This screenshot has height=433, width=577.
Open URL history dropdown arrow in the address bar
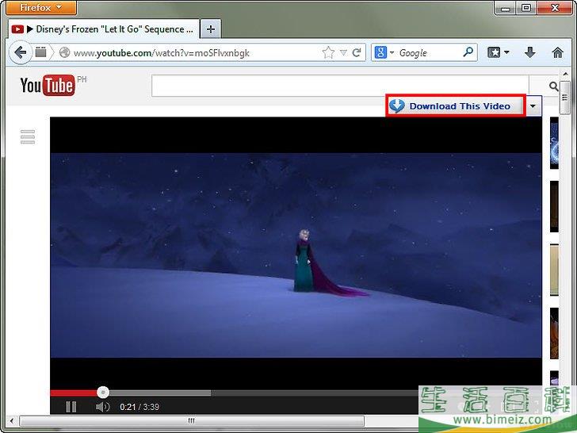[x=343, y=52]
